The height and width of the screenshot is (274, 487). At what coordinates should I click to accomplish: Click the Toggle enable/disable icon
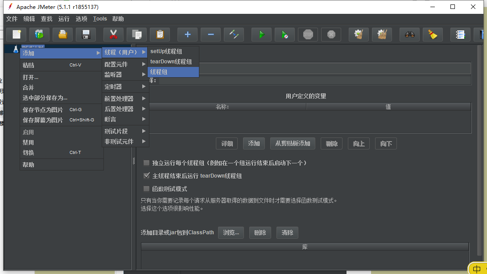[234, 34]
